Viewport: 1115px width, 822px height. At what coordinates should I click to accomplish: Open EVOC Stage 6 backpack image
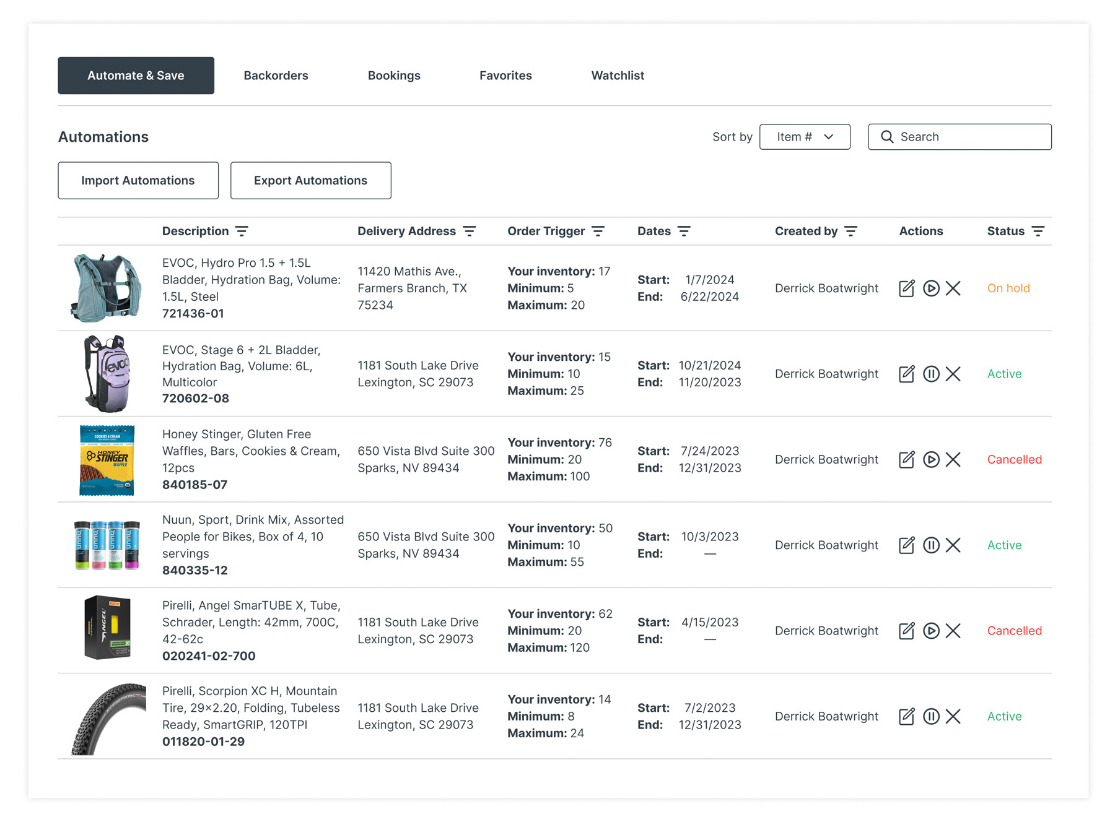(x=107, y=374)
